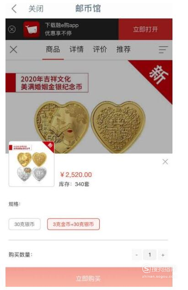
Task: Click the 关闭 link in the header
Action: (x=36, y=9)
